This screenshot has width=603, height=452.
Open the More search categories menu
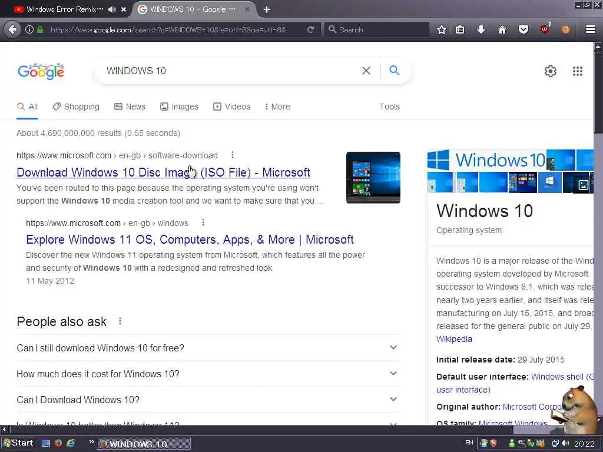[277, 107]
